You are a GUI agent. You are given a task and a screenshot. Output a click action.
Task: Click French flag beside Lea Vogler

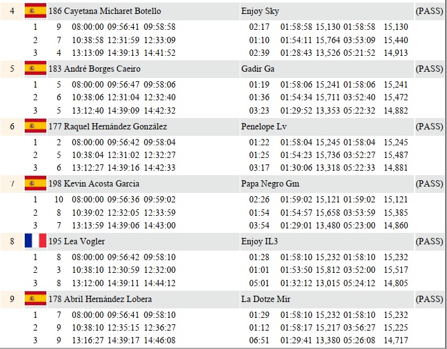pos(36,241)
